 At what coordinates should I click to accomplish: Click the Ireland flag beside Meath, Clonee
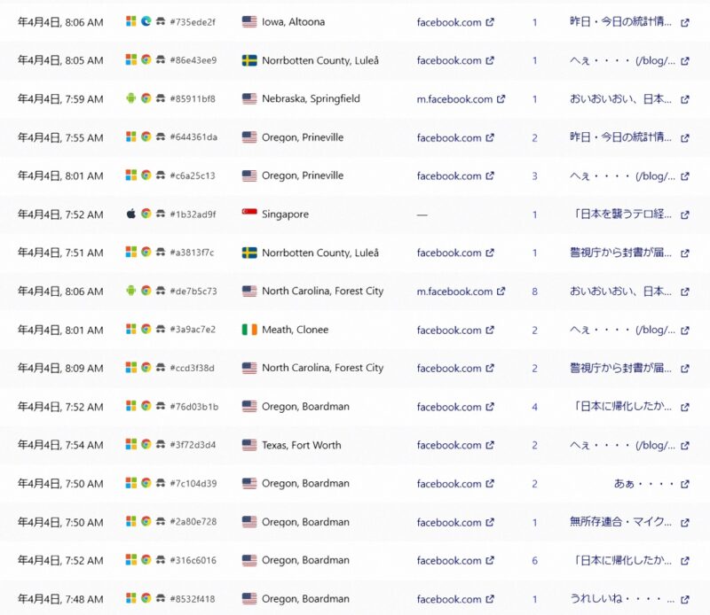click(x=249, y=330)
